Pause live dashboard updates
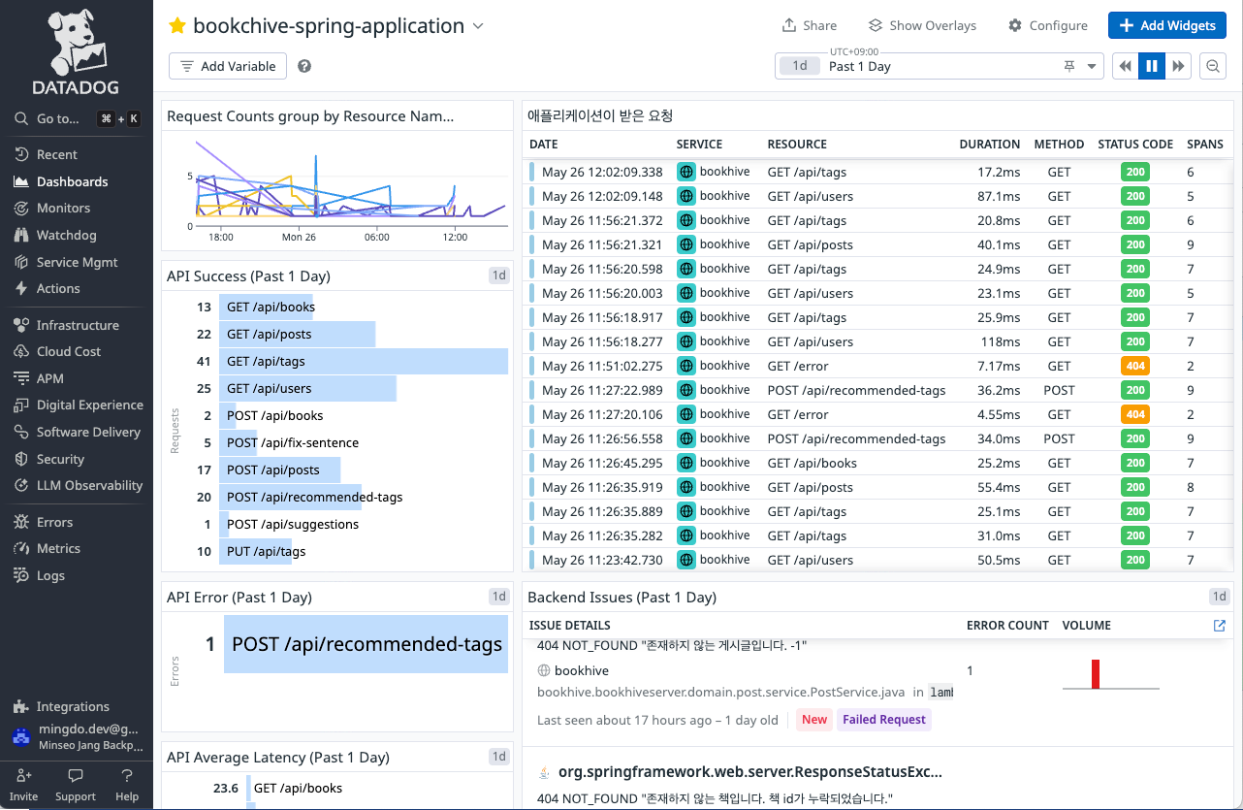 click(1152, 66)
